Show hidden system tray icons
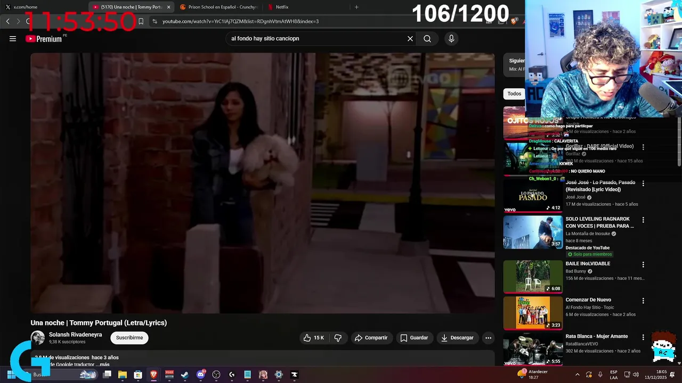The image size is (682, 383). click(x=577, y=374)
